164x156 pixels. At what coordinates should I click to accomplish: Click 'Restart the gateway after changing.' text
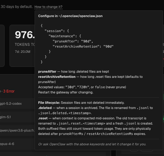pyautogui.click(x=66, y=92)
